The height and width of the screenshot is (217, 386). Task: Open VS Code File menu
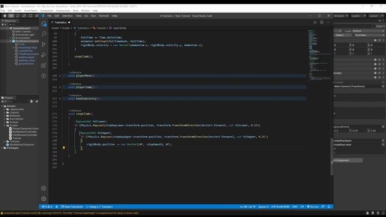(x=49, y=16)
